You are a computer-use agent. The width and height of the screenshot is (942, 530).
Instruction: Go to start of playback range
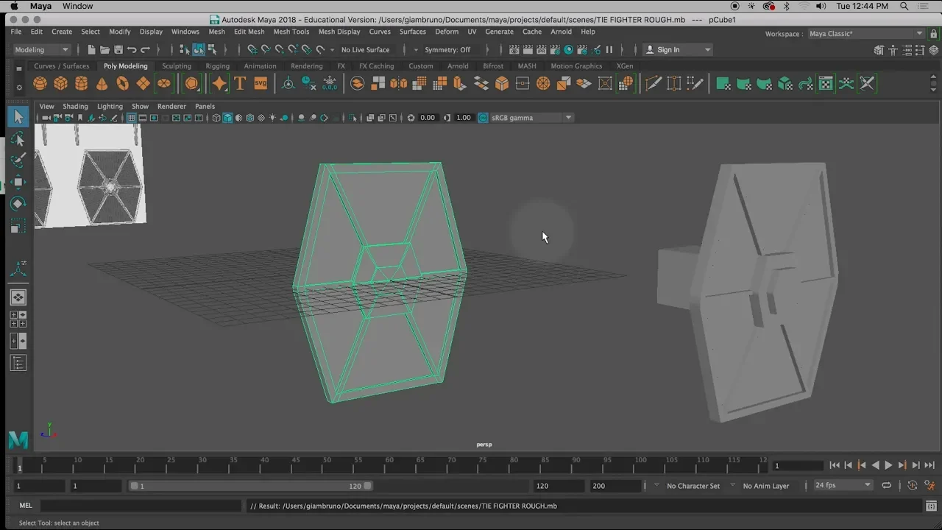point(835,465)
